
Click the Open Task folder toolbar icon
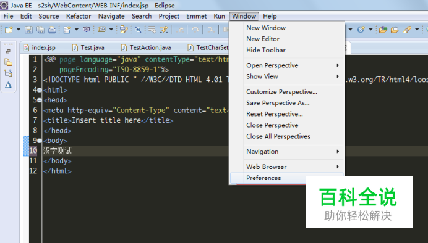[395, 30]
